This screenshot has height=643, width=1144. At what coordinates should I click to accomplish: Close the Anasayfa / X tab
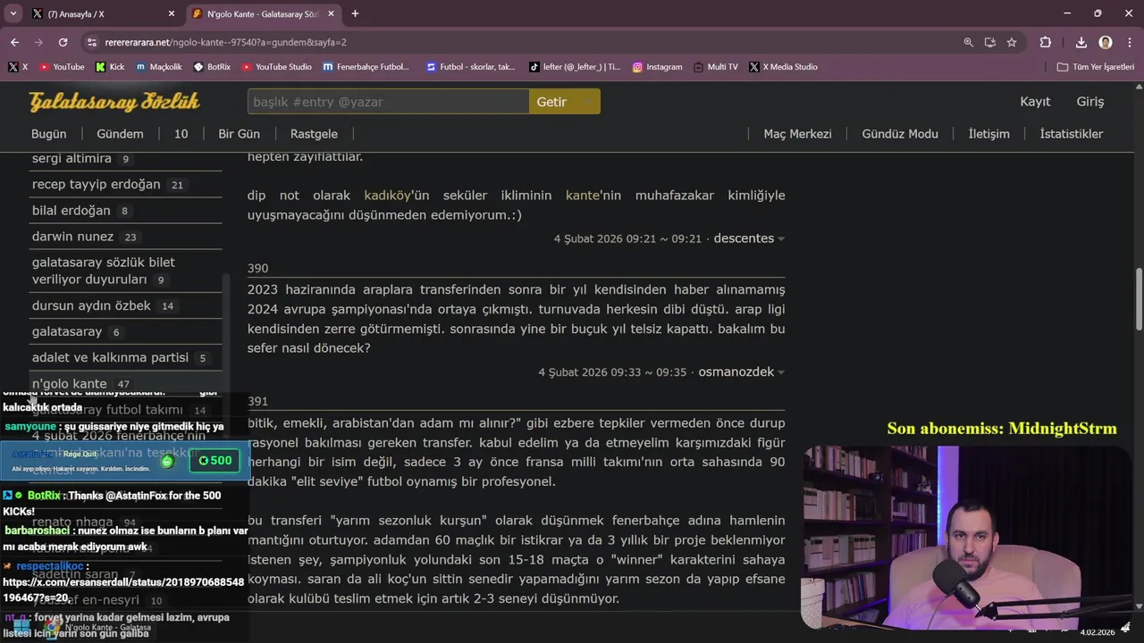(x=172, y=13)
